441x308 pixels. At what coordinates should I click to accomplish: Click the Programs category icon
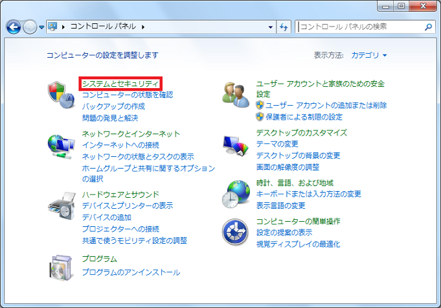click(x=62, y=266)
